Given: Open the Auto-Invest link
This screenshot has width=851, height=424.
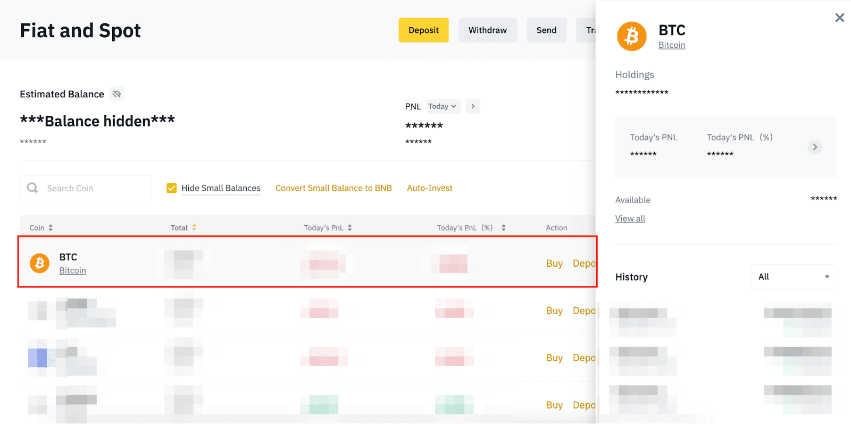Looking at the screenshot, I should 429,188.
